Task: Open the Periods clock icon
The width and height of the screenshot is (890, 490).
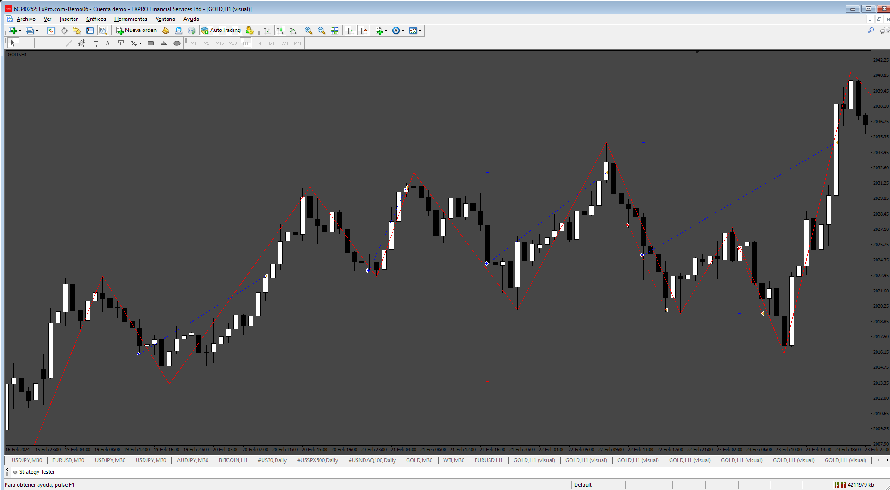Action: 396,31
